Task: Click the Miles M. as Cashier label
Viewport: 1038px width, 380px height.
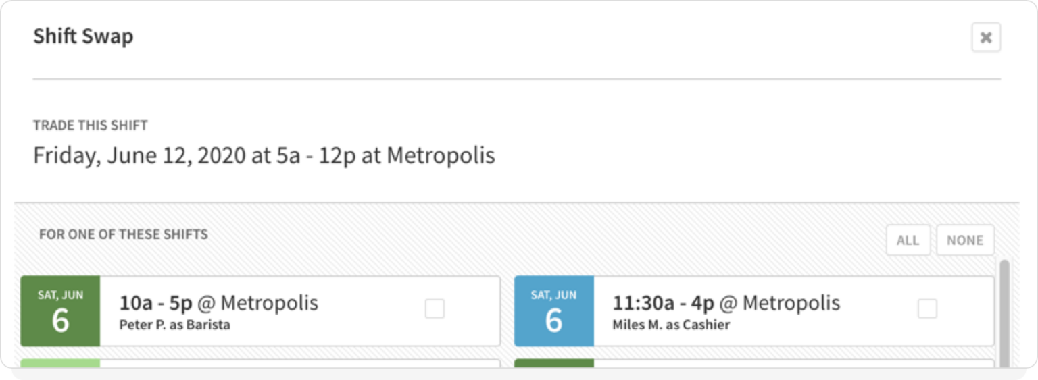Action: tap(670, 325)
